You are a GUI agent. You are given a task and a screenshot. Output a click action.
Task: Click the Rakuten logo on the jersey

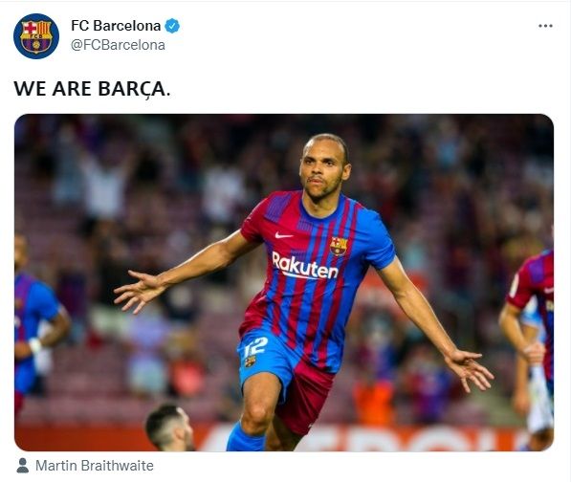305,266
